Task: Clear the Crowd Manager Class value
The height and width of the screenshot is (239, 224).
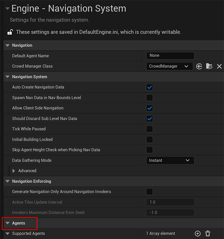Action: [219, 66]
